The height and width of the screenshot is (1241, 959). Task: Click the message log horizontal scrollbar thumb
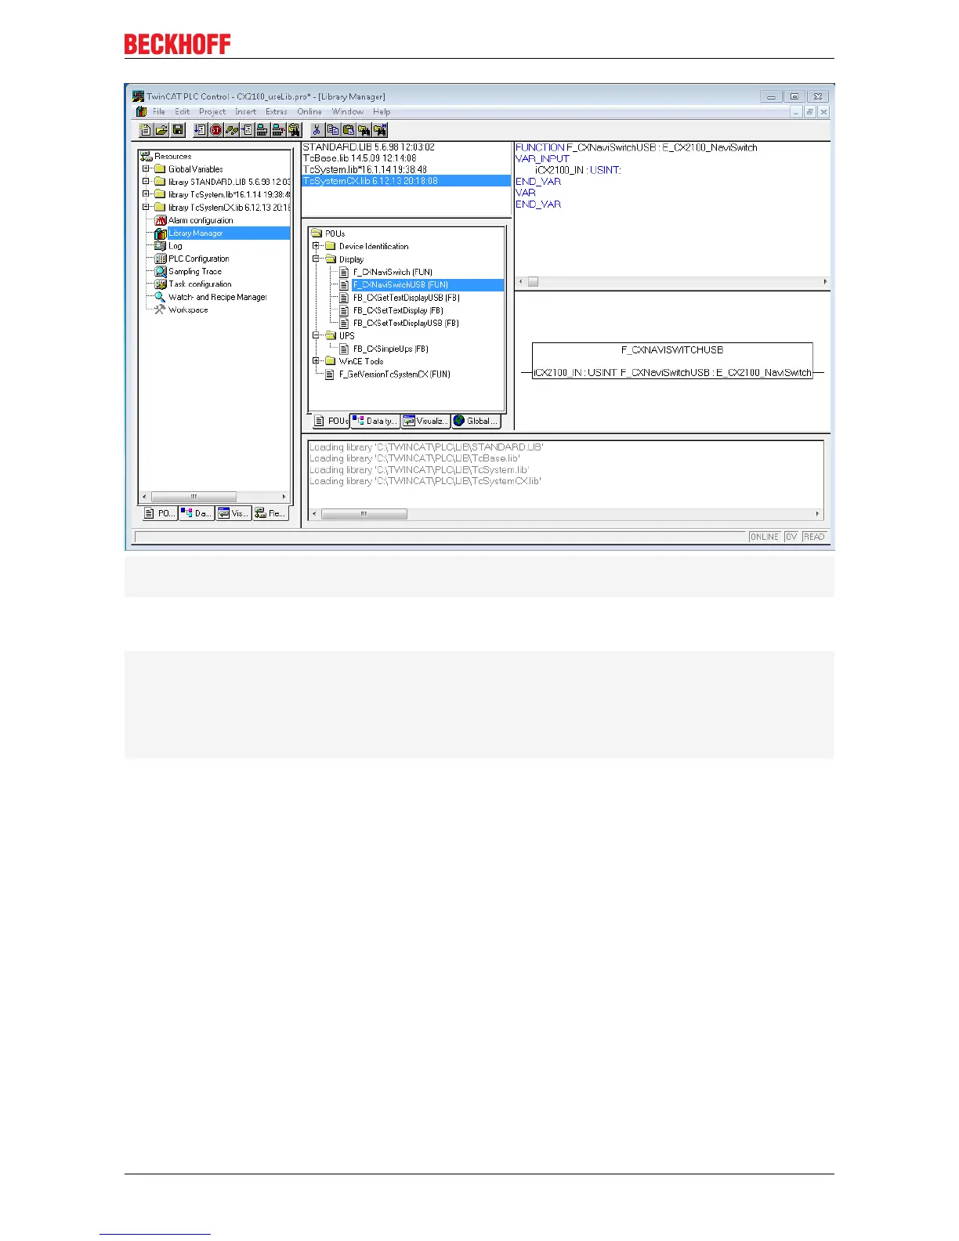(x=364, y=514)
